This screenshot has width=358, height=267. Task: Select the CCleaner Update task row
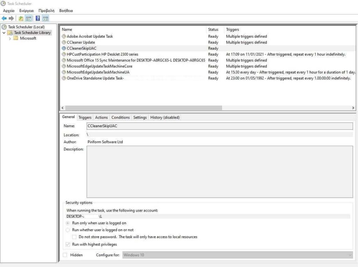208,42
